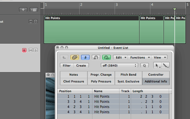Toggle the Additional Info button

156,81
